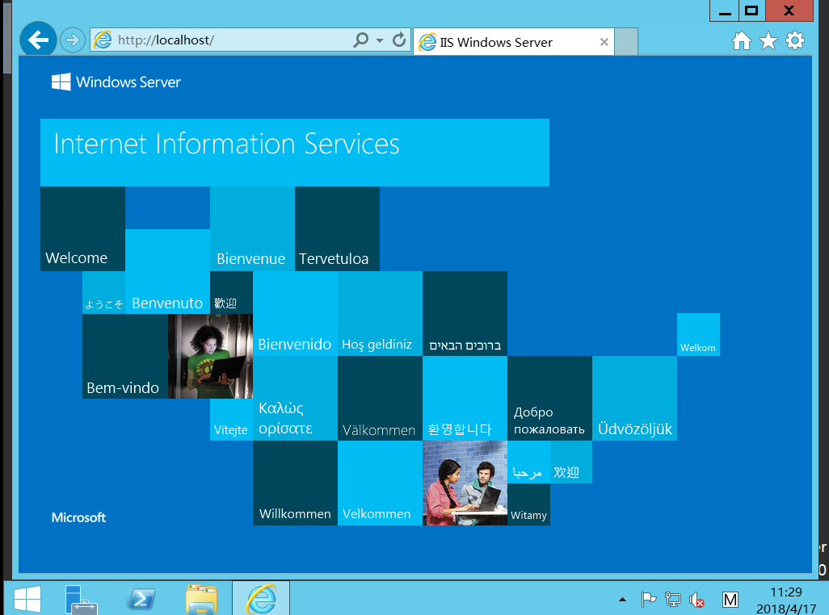Click the Greek Καλώς ορίσατε tile
The image size is (829, 615).
click(x=295, y=399)
